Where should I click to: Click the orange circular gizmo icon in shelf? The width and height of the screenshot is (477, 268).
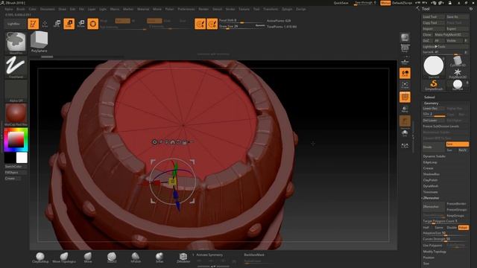pyautogui.click(x=92, y=24)
